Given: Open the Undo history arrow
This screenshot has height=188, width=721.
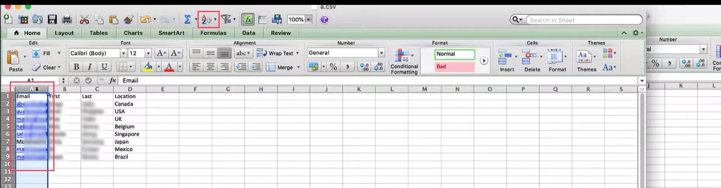Looking at the screenshot, I should pyautogui.click(x=155, y=20).
